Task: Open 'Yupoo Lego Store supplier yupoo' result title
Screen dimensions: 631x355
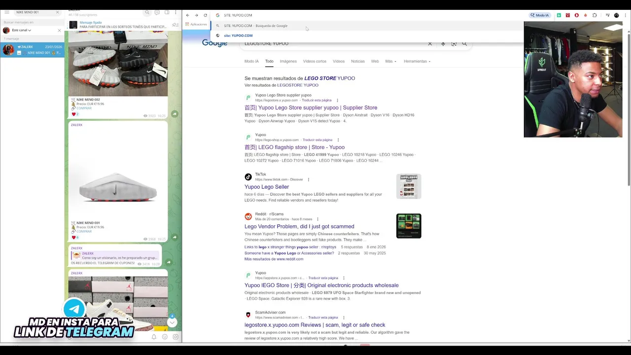Action: pyautogui.click(x=311, y=107)
